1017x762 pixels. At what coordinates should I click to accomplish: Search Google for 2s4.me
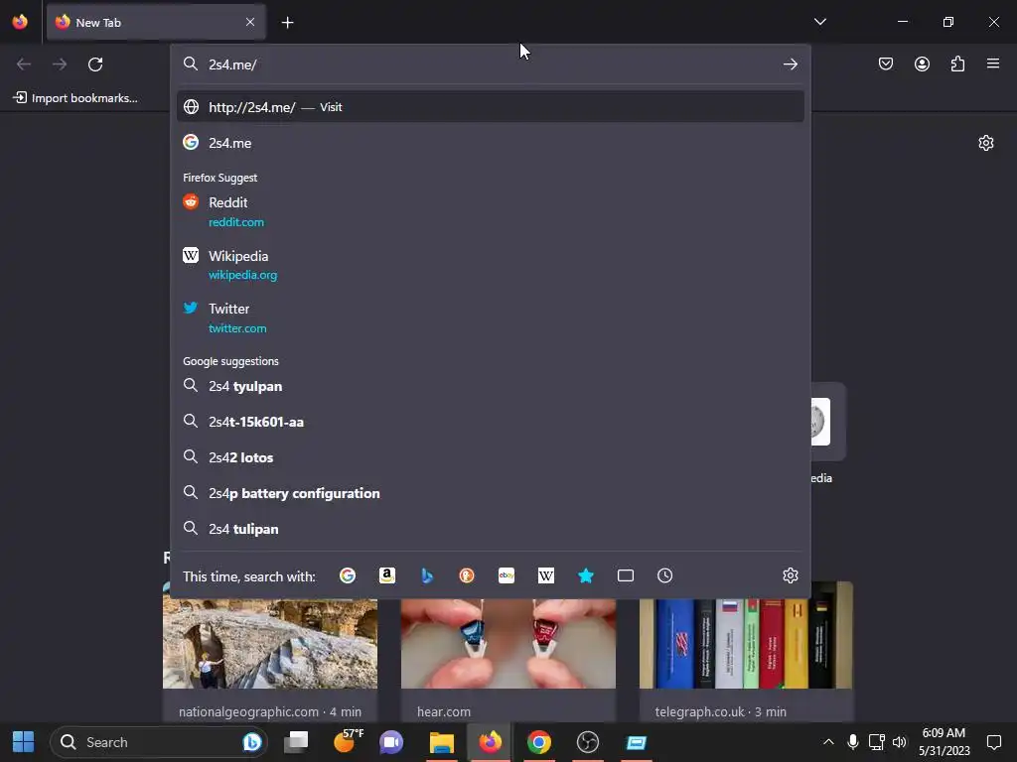pyautogui.click(x=491, y=143)
